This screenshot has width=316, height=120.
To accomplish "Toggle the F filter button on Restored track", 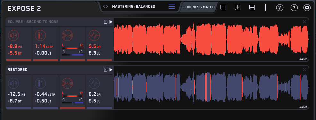I will (x=105, y=70).
